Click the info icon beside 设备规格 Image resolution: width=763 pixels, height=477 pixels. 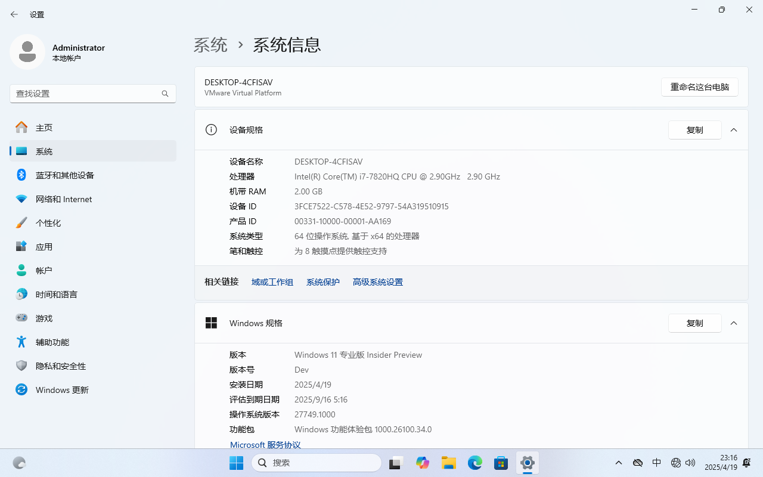coord(211,130)
